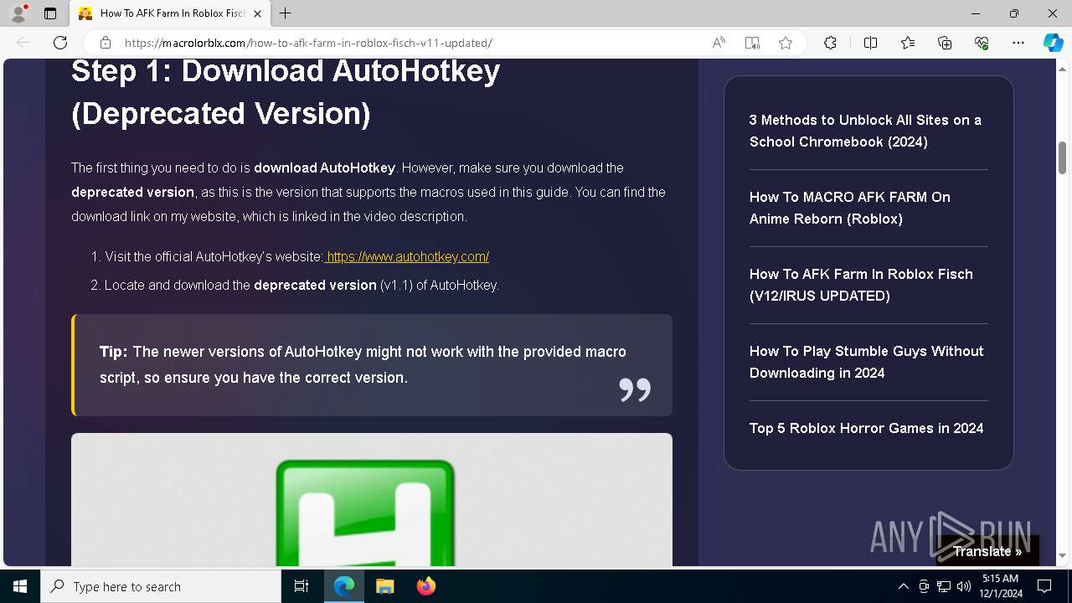View site information lock icon

106,43
